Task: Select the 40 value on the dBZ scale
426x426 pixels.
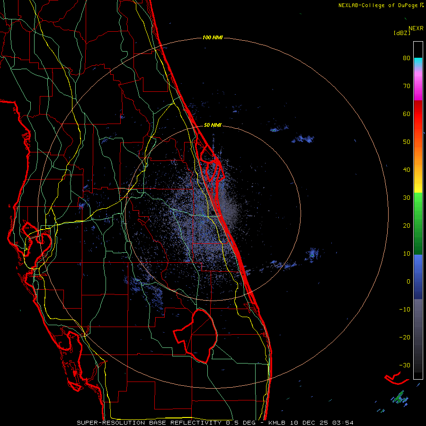Action: click(x=407, y=169)
